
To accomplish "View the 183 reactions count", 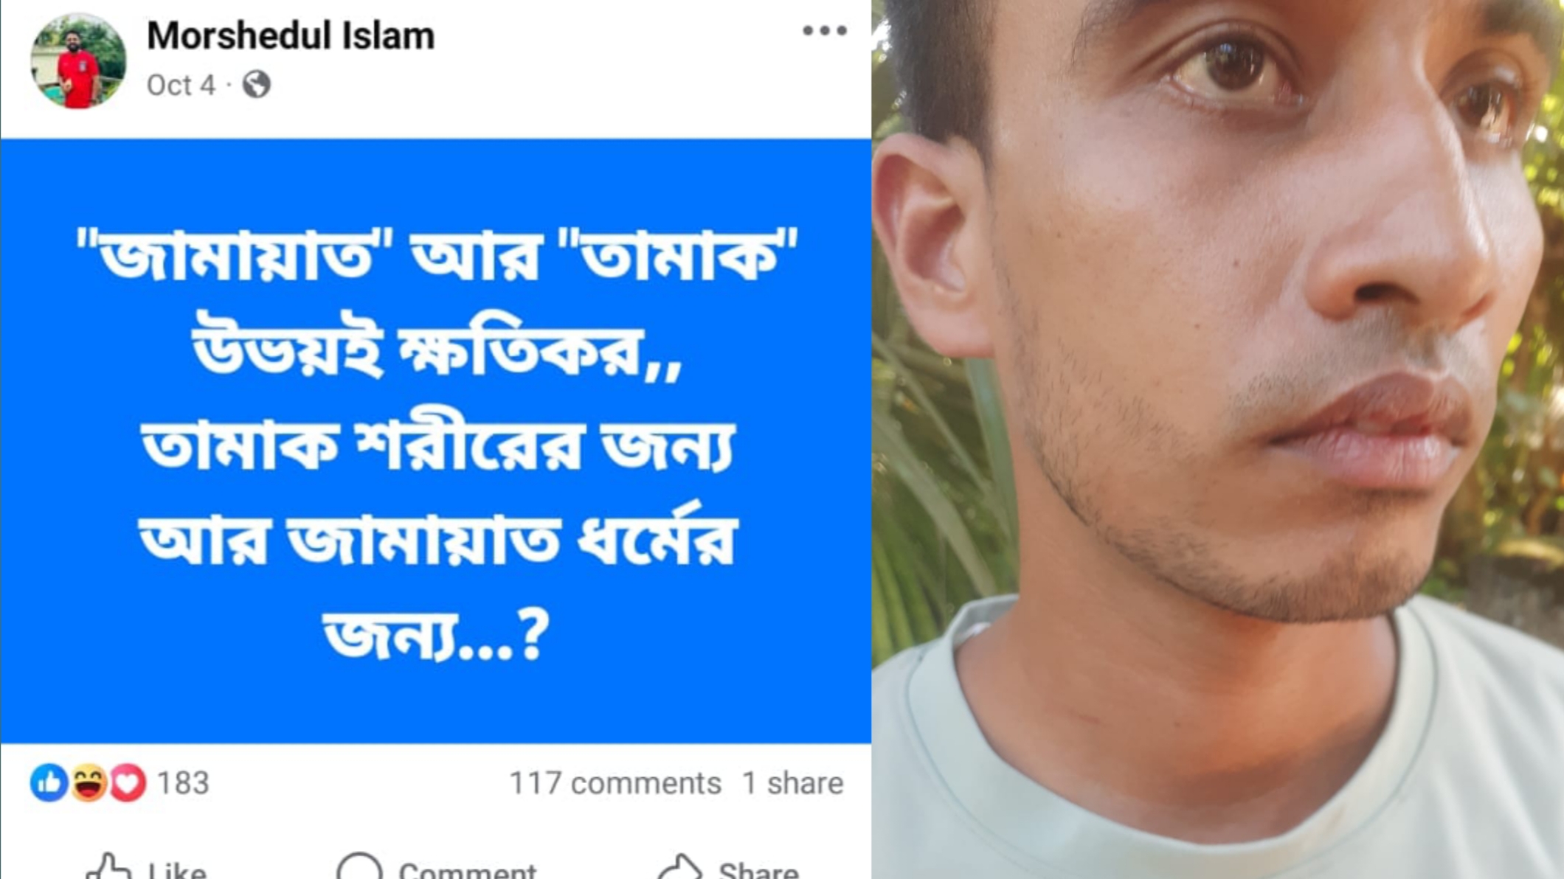I will [x=184, y=783].
